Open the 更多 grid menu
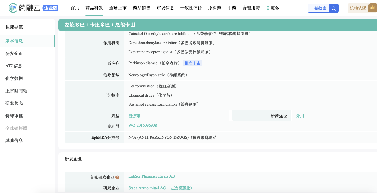This screenshot has height=193, width=377. point(273,8)
